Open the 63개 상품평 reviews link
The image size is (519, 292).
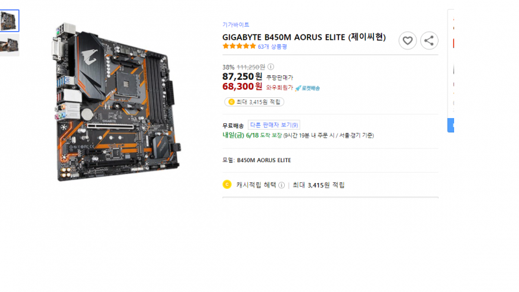[272, 47]
